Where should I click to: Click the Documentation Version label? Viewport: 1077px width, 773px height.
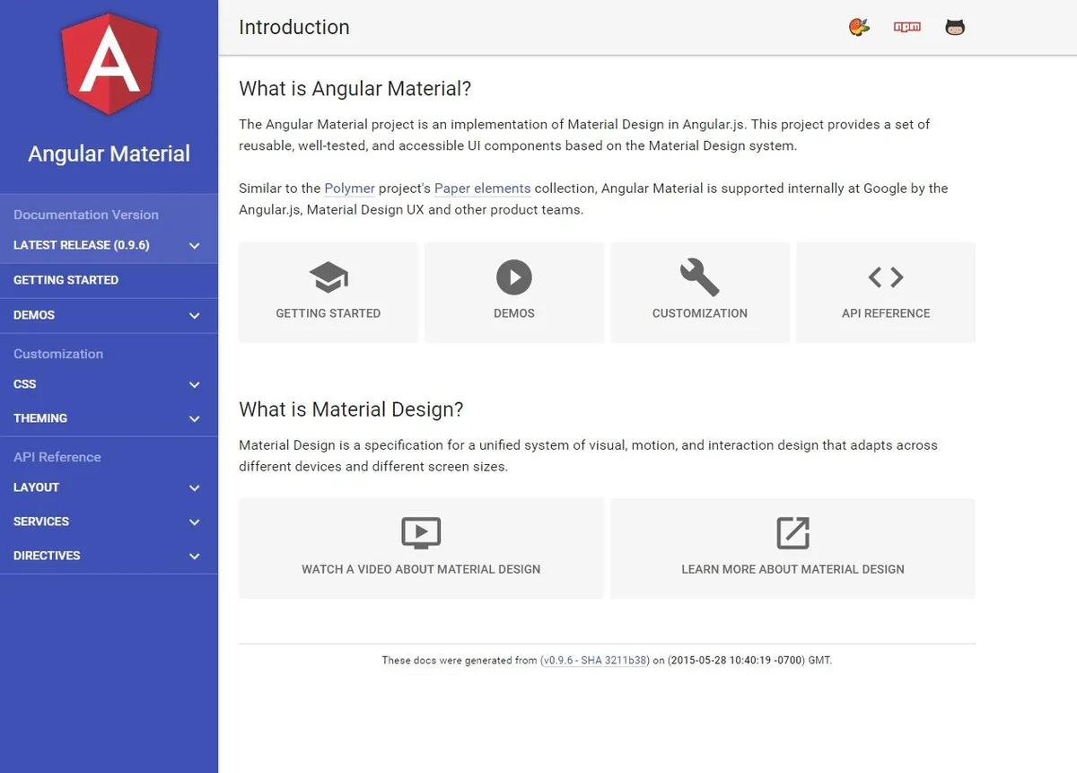pos(86,215)
